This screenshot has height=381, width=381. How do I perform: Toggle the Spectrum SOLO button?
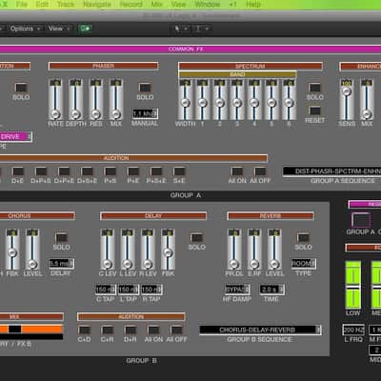(x=314, y=88)
